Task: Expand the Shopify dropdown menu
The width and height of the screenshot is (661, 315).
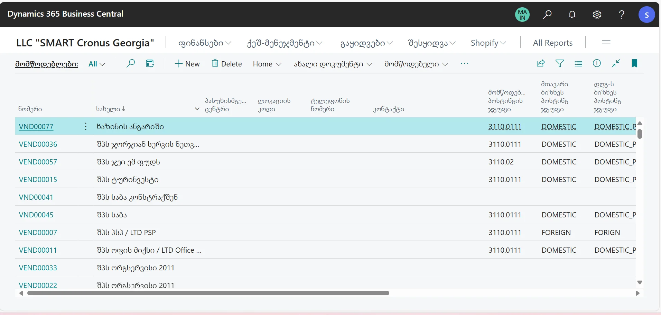Action: coord(488,43)
